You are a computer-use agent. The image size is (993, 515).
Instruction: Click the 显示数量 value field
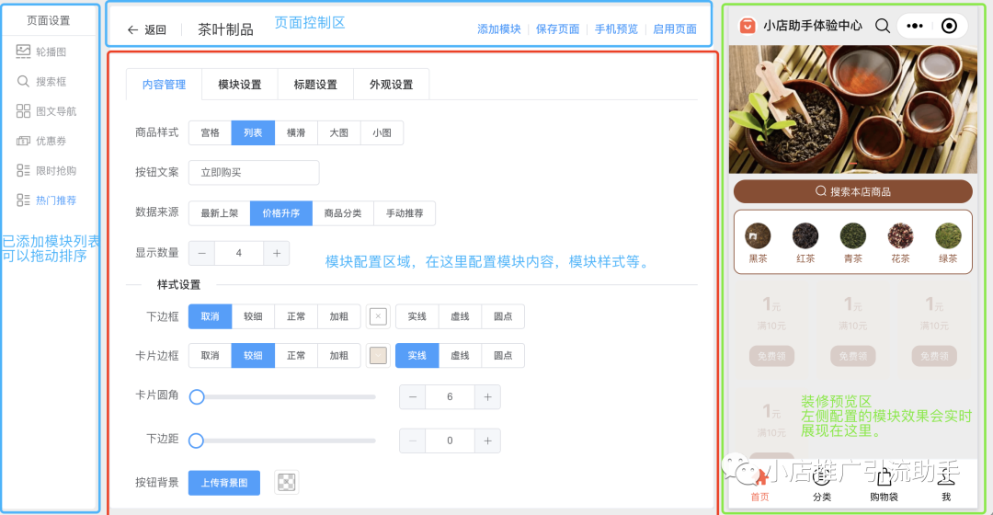239,253
